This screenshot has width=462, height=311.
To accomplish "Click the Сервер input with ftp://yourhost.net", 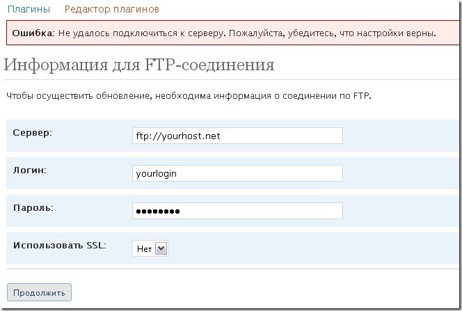I will (x=237, y=136).
